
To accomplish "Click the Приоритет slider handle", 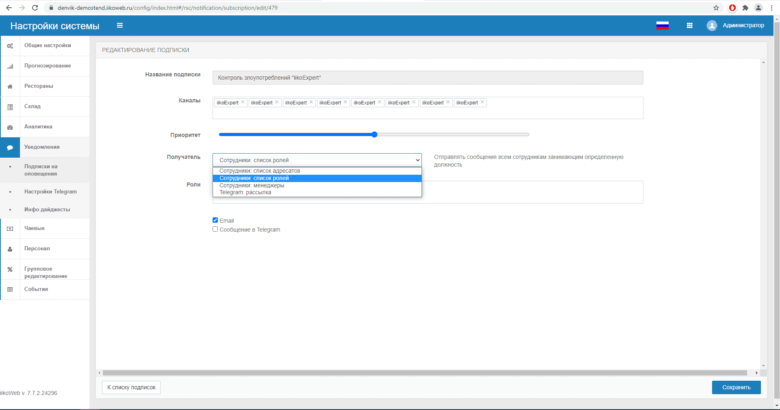I will (x=374, y=134).
